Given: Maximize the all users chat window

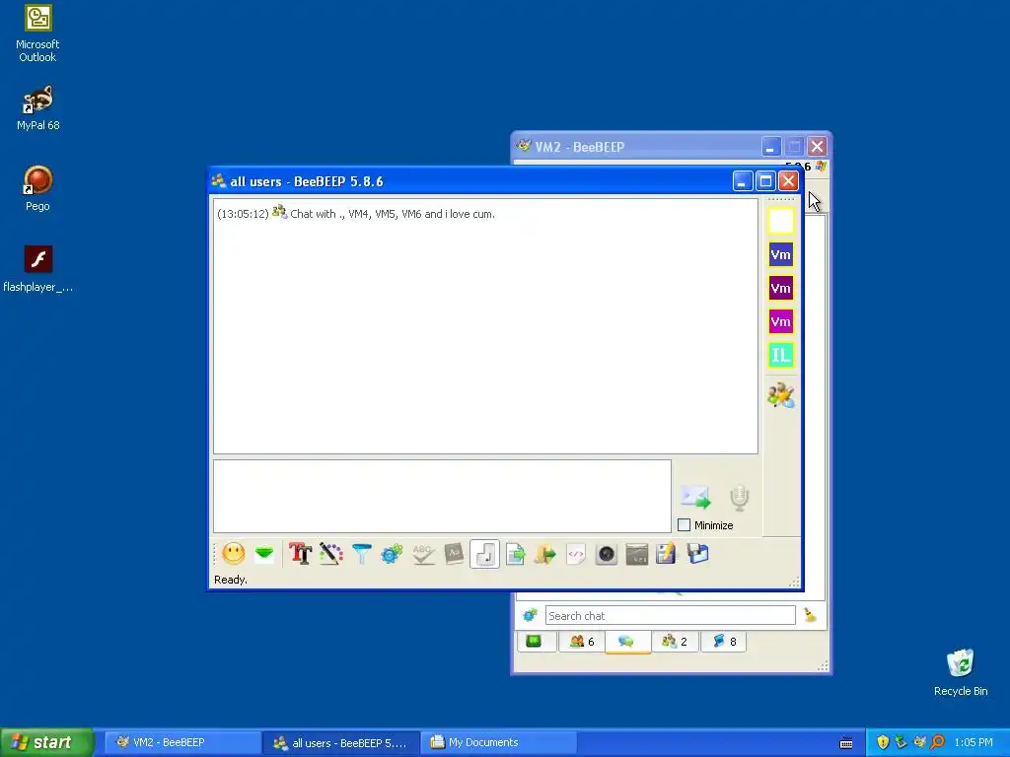Looking at the screenshot, I should (x=765, y=181).
